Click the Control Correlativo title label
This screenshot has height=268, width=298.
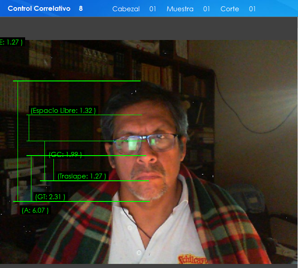39,9
